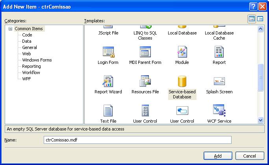Viewport: 269px width, 165px height.
Task: Collapse the Common Items tree node
Action: (10, 29)
